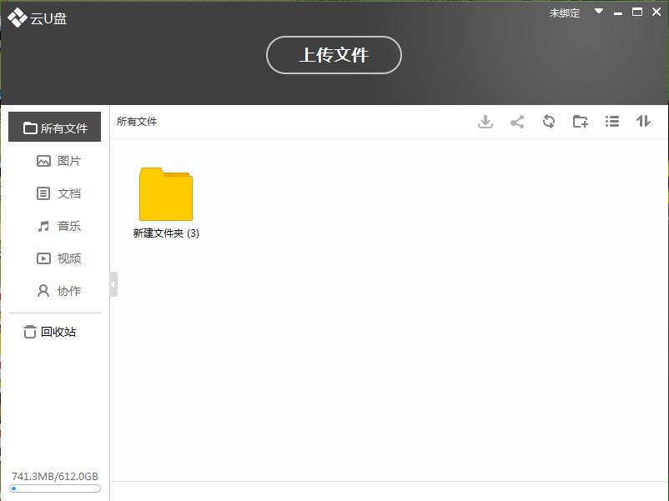Click the sync refresh icon
The width and height of the screenshot is (669, 501).
(549, 121)
